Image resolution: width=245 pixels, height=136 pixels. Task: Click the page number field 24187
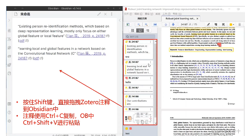pos(184,25)
